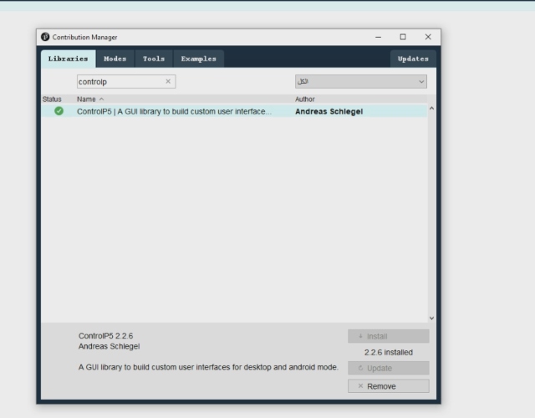Viewport: 535px width, 418px height.
Task: Open the Modes tab
Action: click(x=115, y=59)
